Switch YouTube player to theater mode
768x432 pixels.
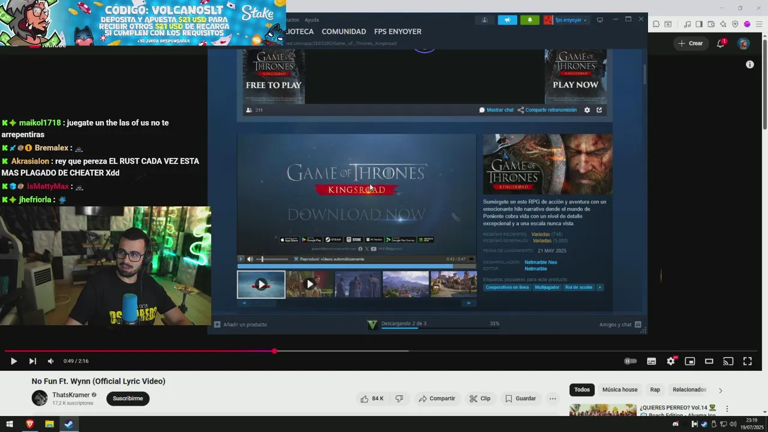coord(709,361)
